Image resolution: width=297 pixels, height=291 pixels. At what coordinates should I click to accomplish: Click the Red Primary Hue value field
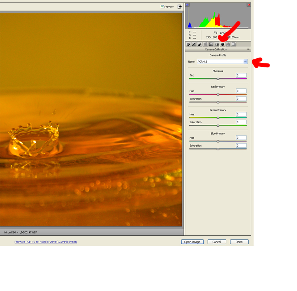point(241,91)
